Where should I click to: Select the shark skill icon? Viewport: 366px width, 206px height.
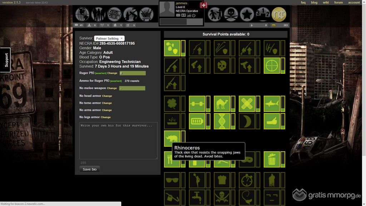click(x=272, y=104)
